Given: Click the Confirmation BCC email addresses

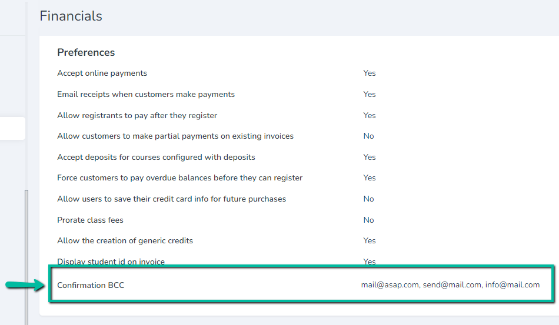Looking at the screenshot, I should click(450, 285).
